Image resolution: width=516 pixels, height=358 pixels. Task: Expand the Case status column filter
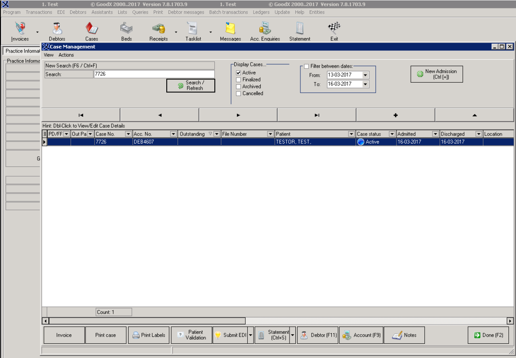click(392, 134)
